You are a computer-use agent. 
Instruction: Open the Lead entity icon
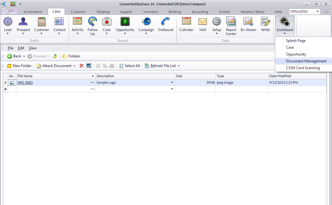point(8,22)
